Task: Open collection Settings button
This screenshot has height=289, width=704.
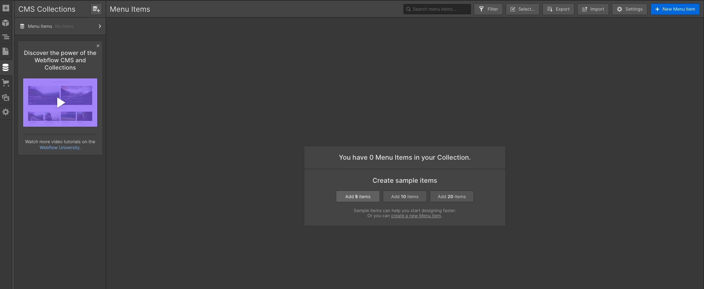Action: 629,9
